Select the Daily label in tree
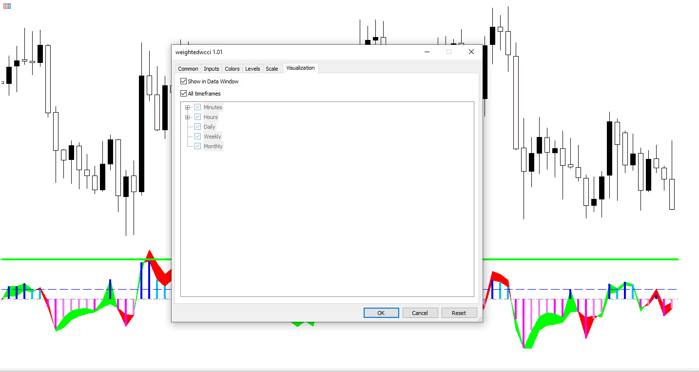This screenshot has width=699, height=372. coord(209,127)
